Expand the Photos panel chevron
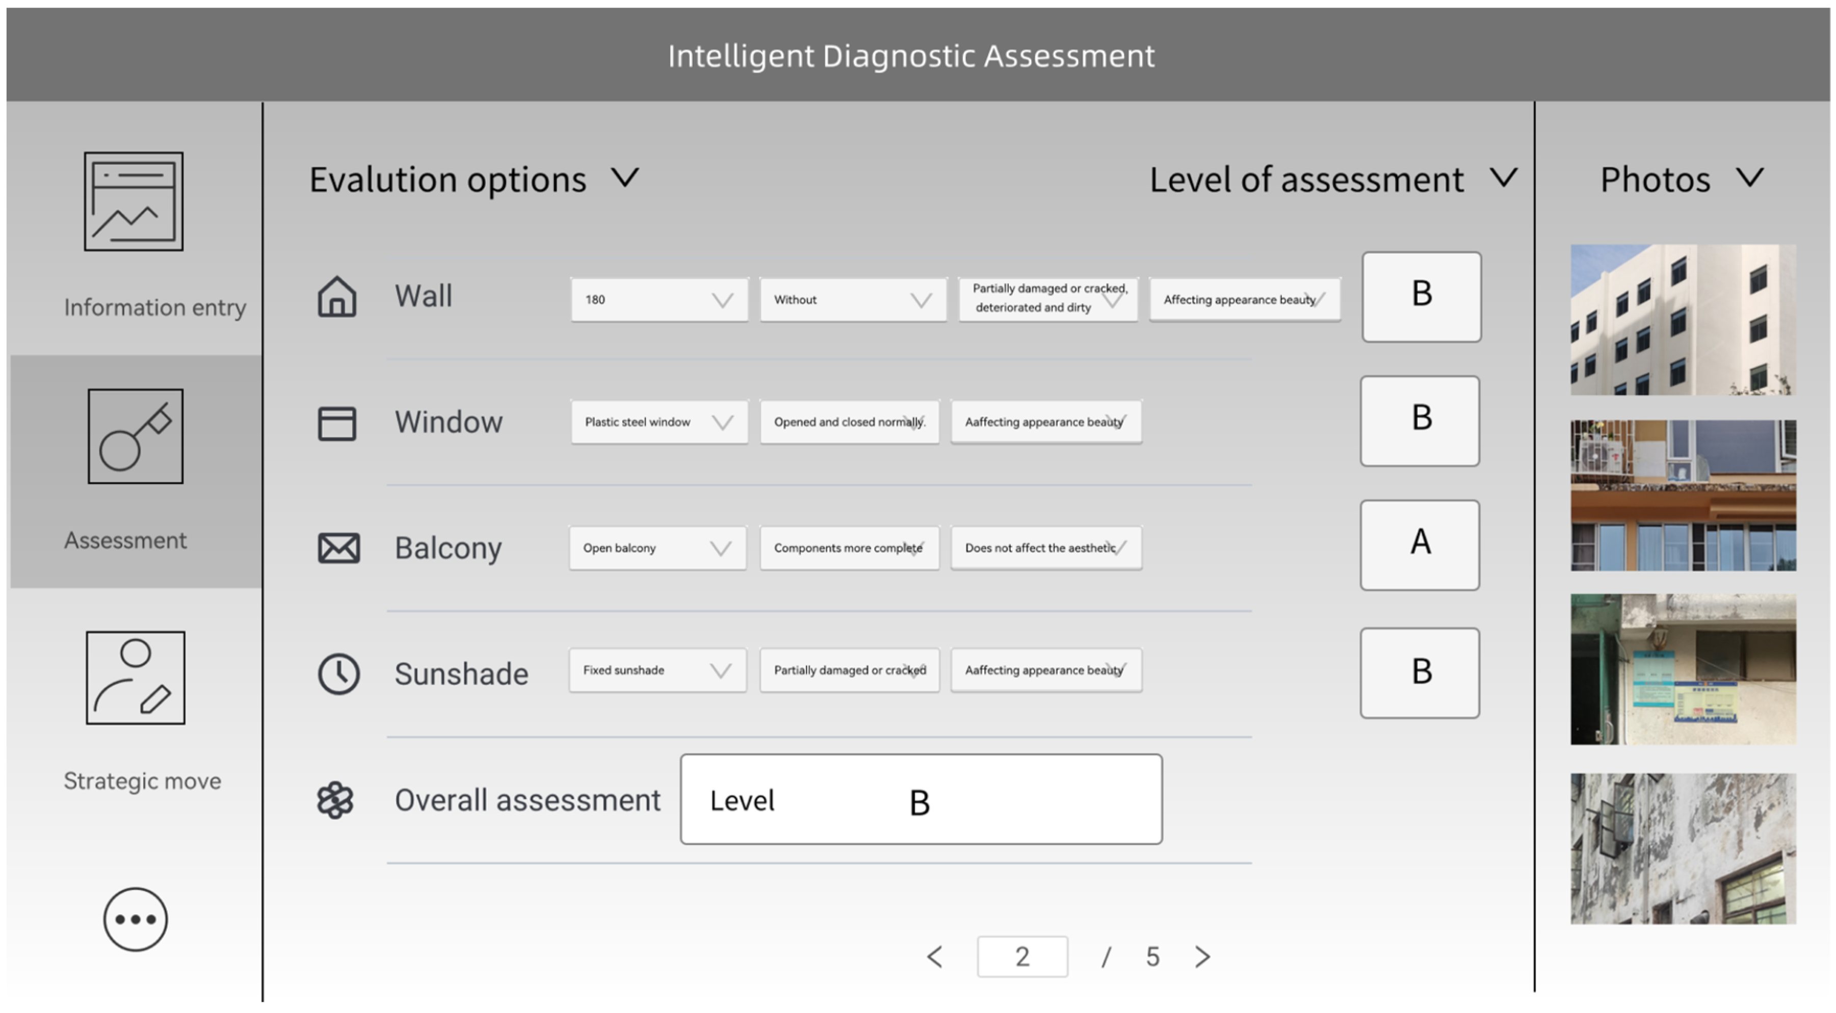Viewport: 1836px width, 1013px height. coord(1750,177)
